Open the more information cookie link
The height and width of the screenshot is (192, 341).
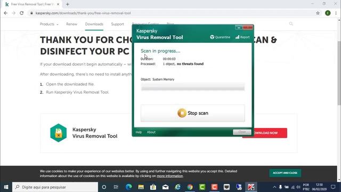click(170, 176)
